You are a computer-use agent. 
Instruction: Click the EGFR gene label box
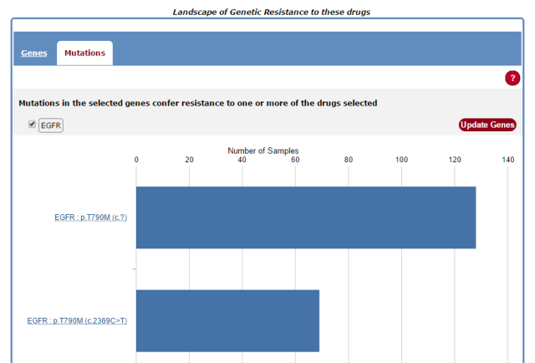[51, 125]
